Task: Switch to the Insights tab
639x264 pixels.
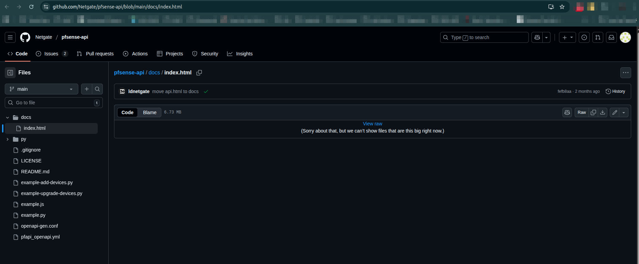Action: click(240, 54)
